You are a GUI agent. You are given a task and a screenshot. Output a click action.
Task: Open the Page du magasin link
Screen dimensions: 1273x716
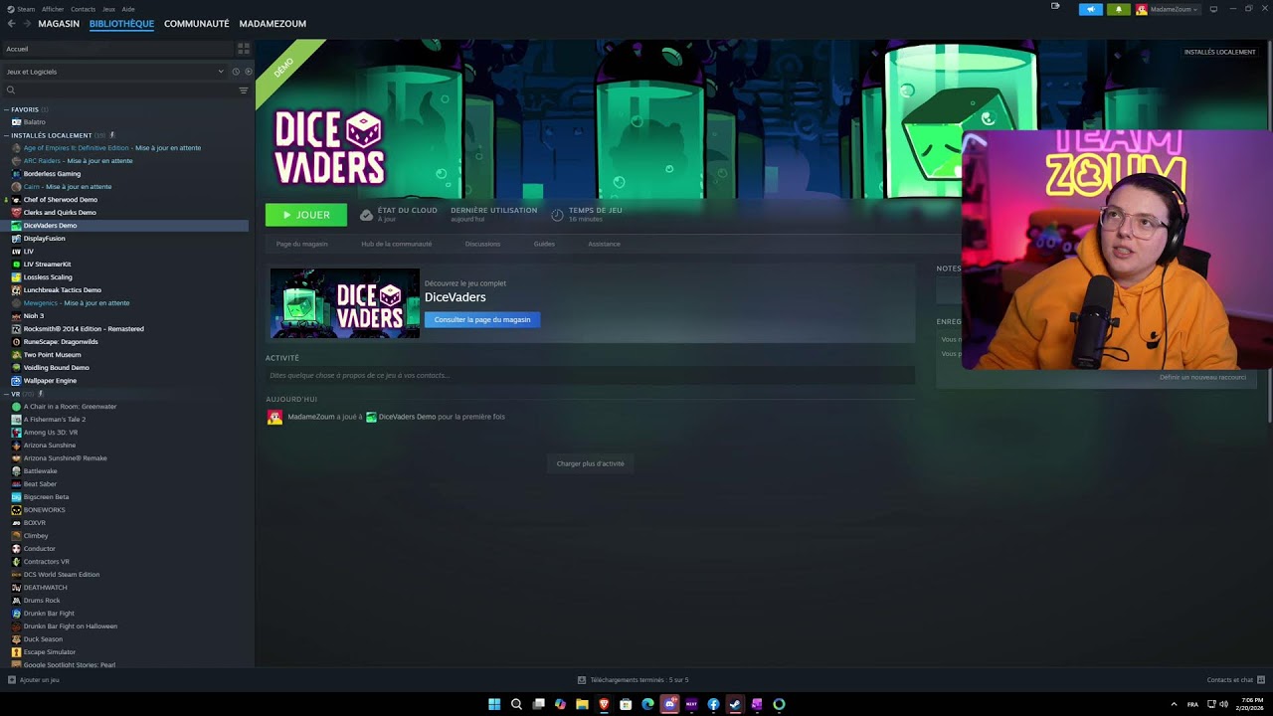click(x=301, y=244)
